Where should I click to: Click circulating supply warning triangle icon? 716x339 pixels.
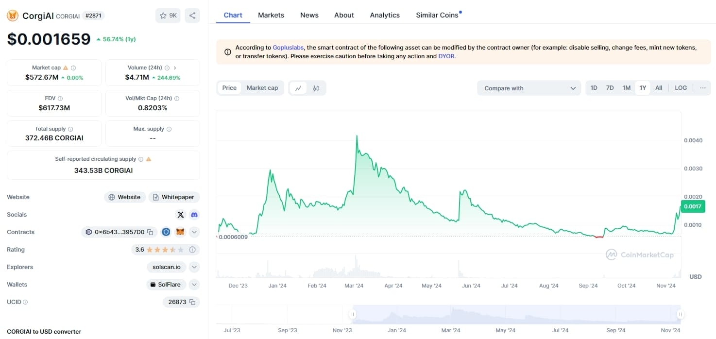149,159
